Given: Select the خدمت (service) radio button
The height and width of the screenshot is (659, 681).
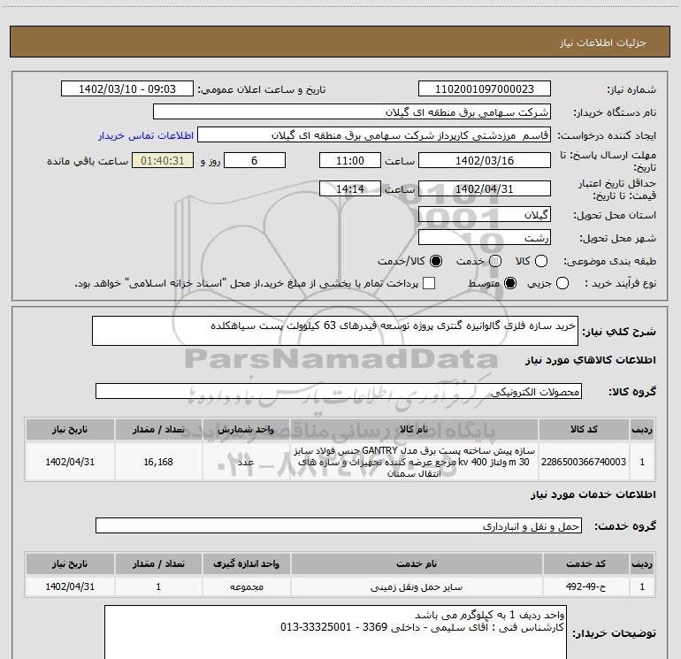Looking at the screenshot, I should pyautogui.click(x=495, y=261).
